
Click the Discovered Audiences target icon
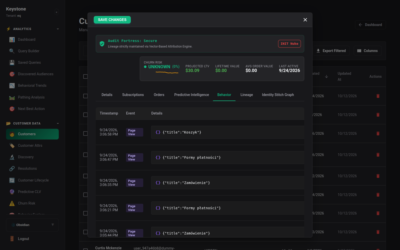point(12,74)
